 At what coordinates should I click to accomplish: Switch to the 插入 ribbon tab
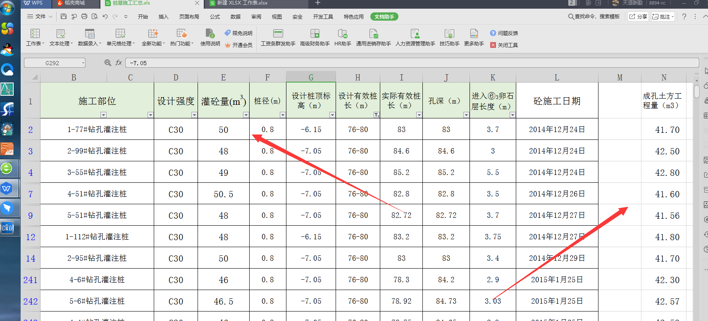click(164, 17)
